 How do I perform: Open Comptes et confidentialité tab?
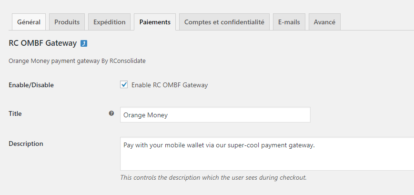point(224,22)
